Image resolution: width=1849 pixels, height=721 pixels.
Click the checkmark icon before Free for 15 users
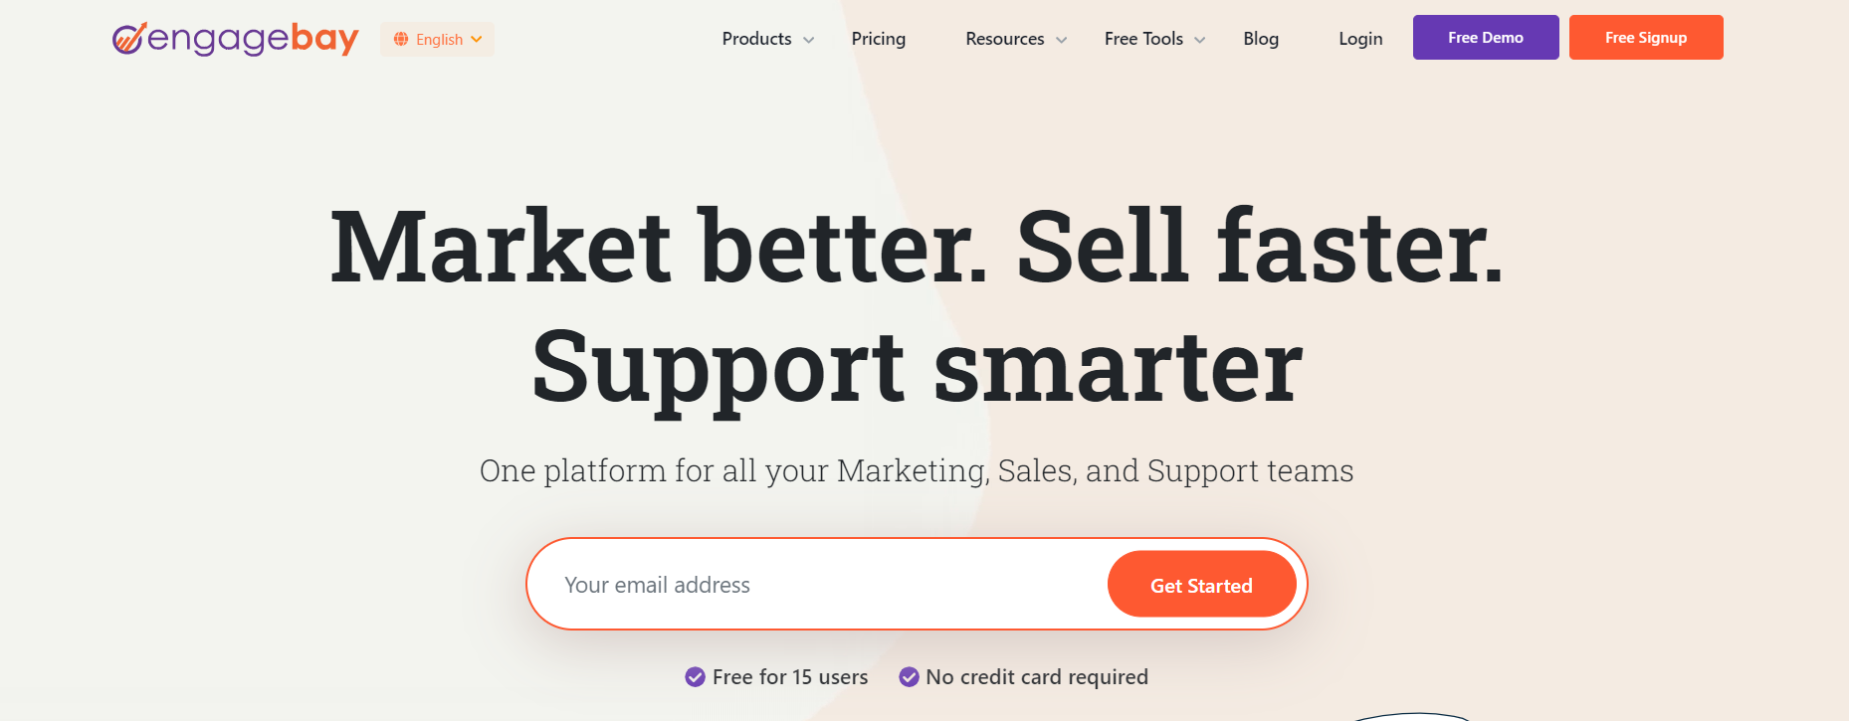[x=696, y=677]
